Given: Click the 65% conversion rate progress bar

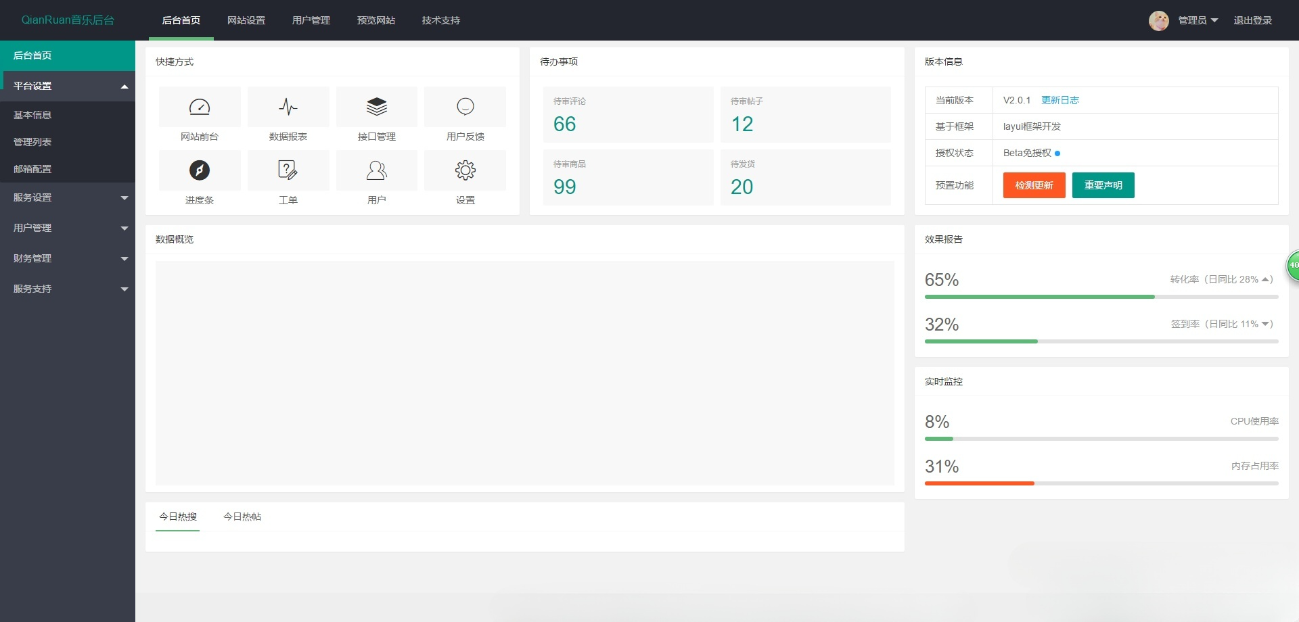Looking at the screenshot, I should pos(1101,297).
